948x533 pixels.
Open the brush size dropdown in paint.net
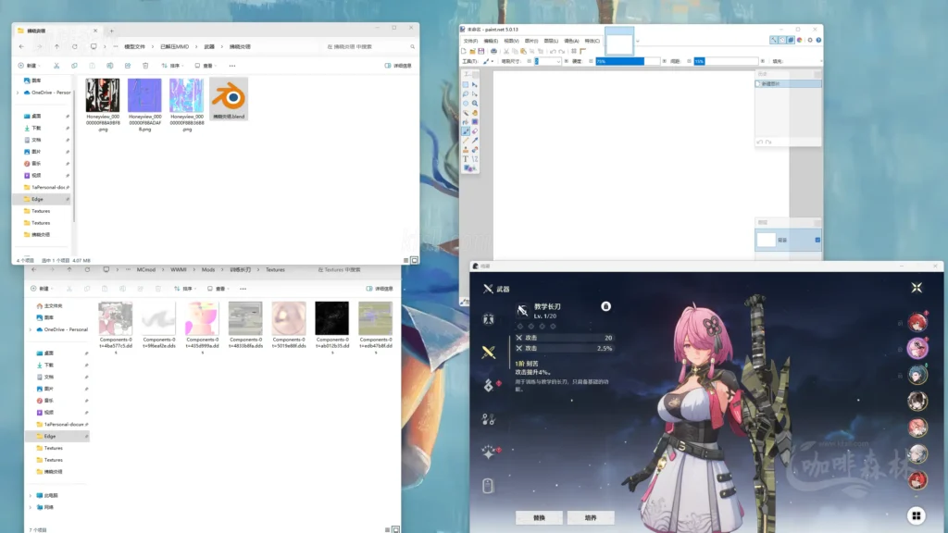[x=560, y=61]
